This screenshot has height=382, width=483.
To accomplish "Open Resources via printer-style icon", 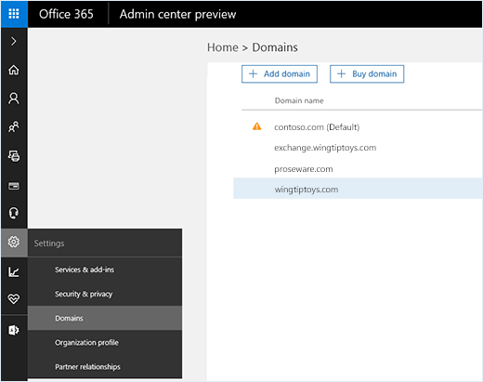I will (14, 156).
